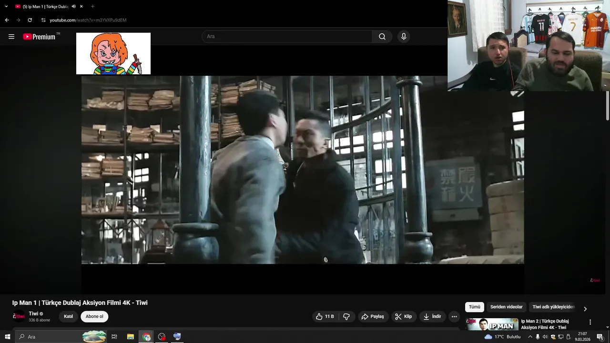The height and width of the screenshot is (343, 610).
Task: Click the Windows taskbar search box
Action: 61,337
